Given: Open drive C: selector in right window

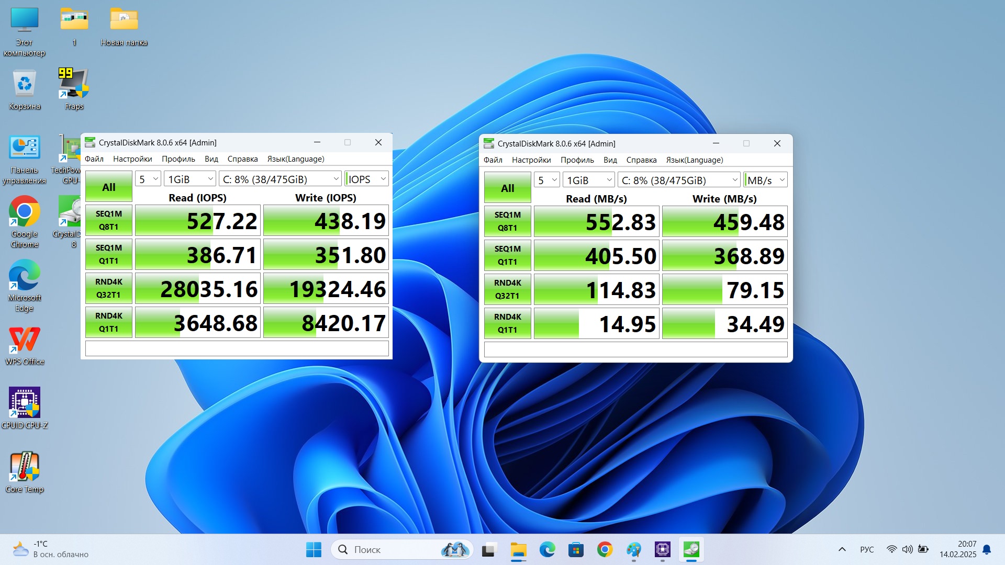Looking at the screenshot, I should click(679, 180).
